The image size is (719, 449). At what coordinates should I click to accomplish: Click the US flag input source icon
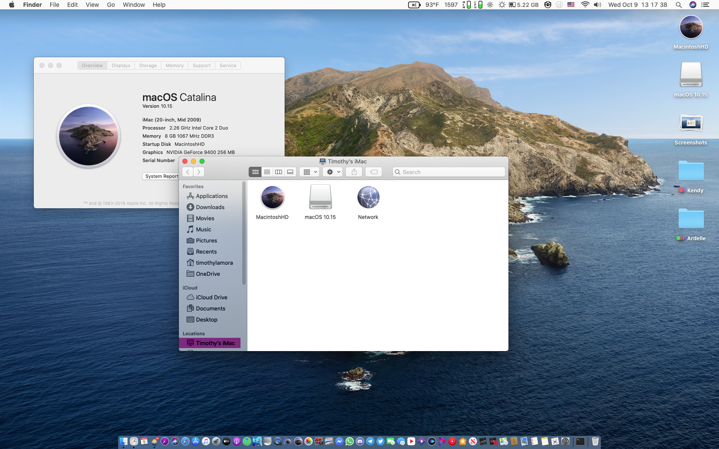tap(571, 5)
